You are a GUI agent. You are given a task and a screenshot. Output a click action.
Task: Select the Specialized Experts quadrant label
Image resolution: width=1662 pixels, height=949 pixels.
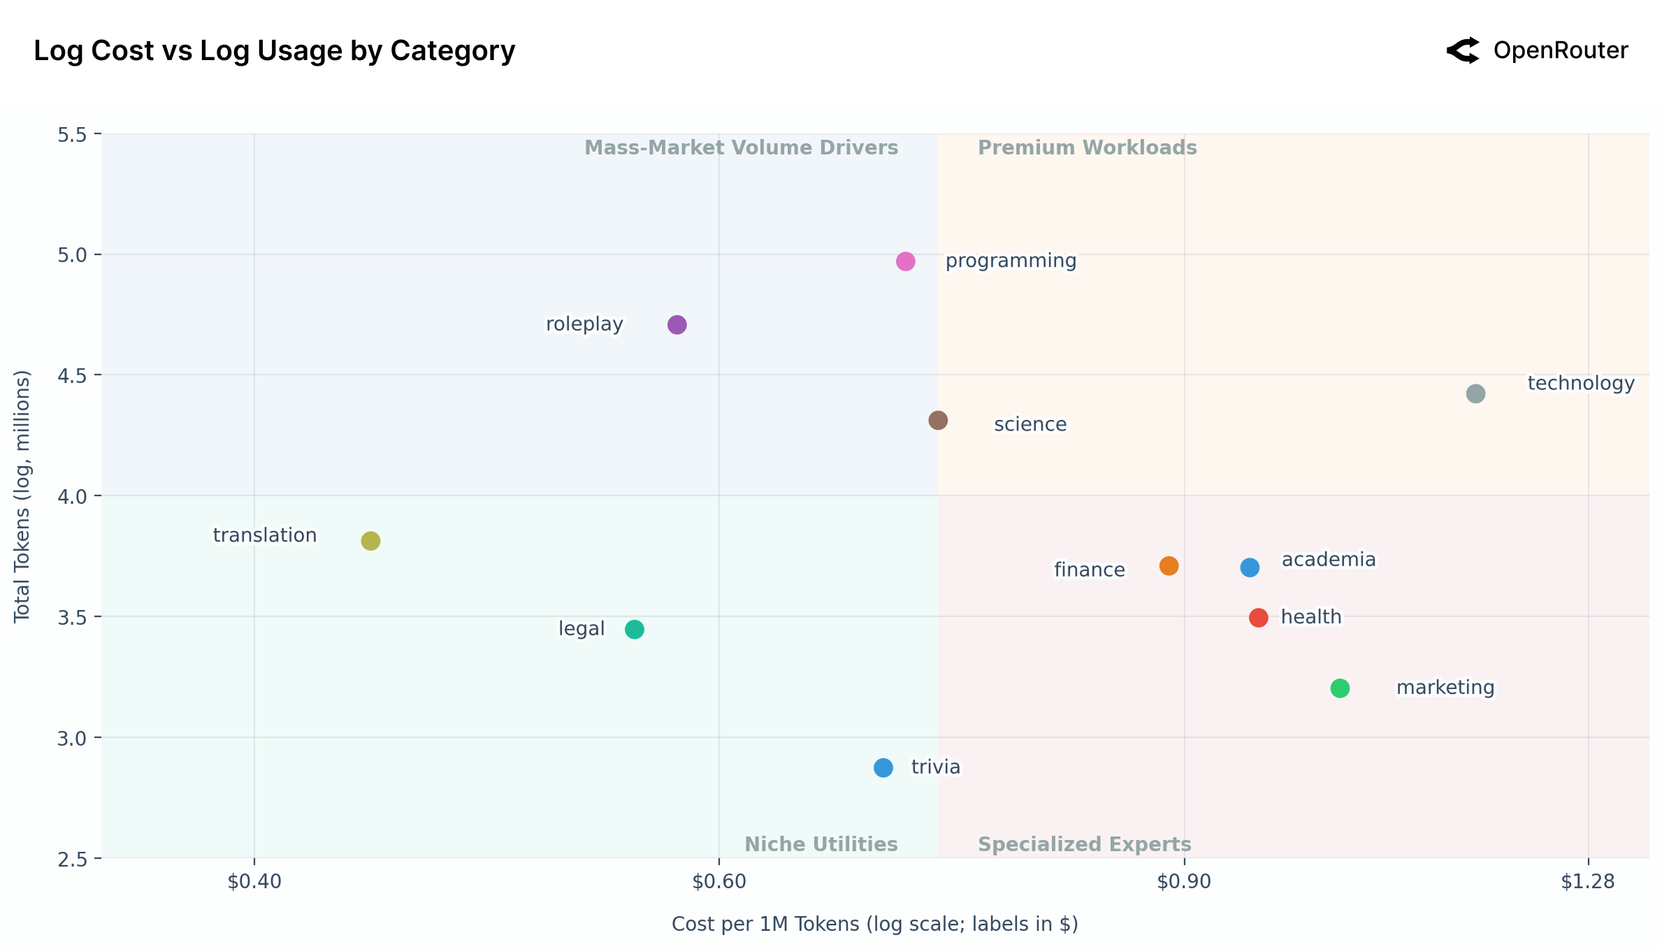pyautogui.click(x=1084, y=844)
